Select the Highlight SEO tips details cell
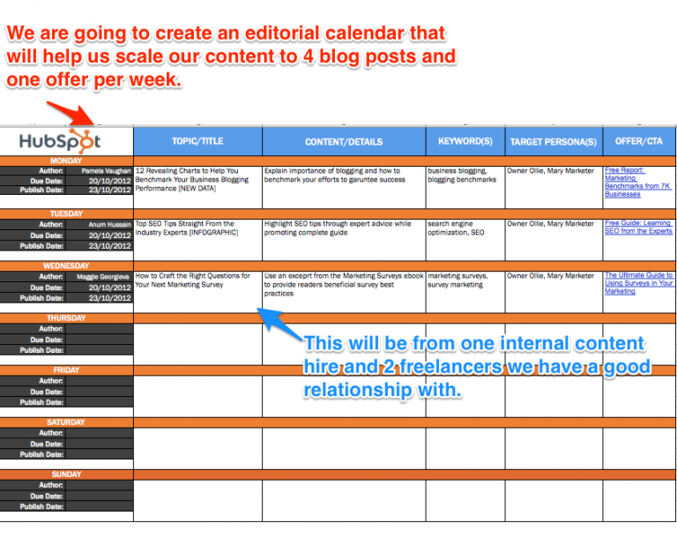 click(x=344, y=240)
